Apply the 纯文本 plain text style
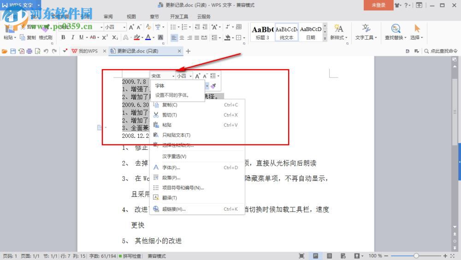The height and width of the screenshot is (260, 461). [x=287, y=32]
